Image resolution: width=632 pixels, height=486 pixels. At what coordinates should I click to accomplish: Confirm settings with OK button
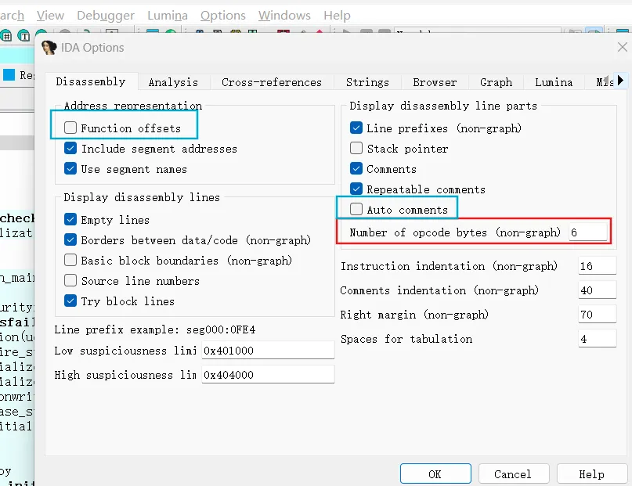click(435, 473)
